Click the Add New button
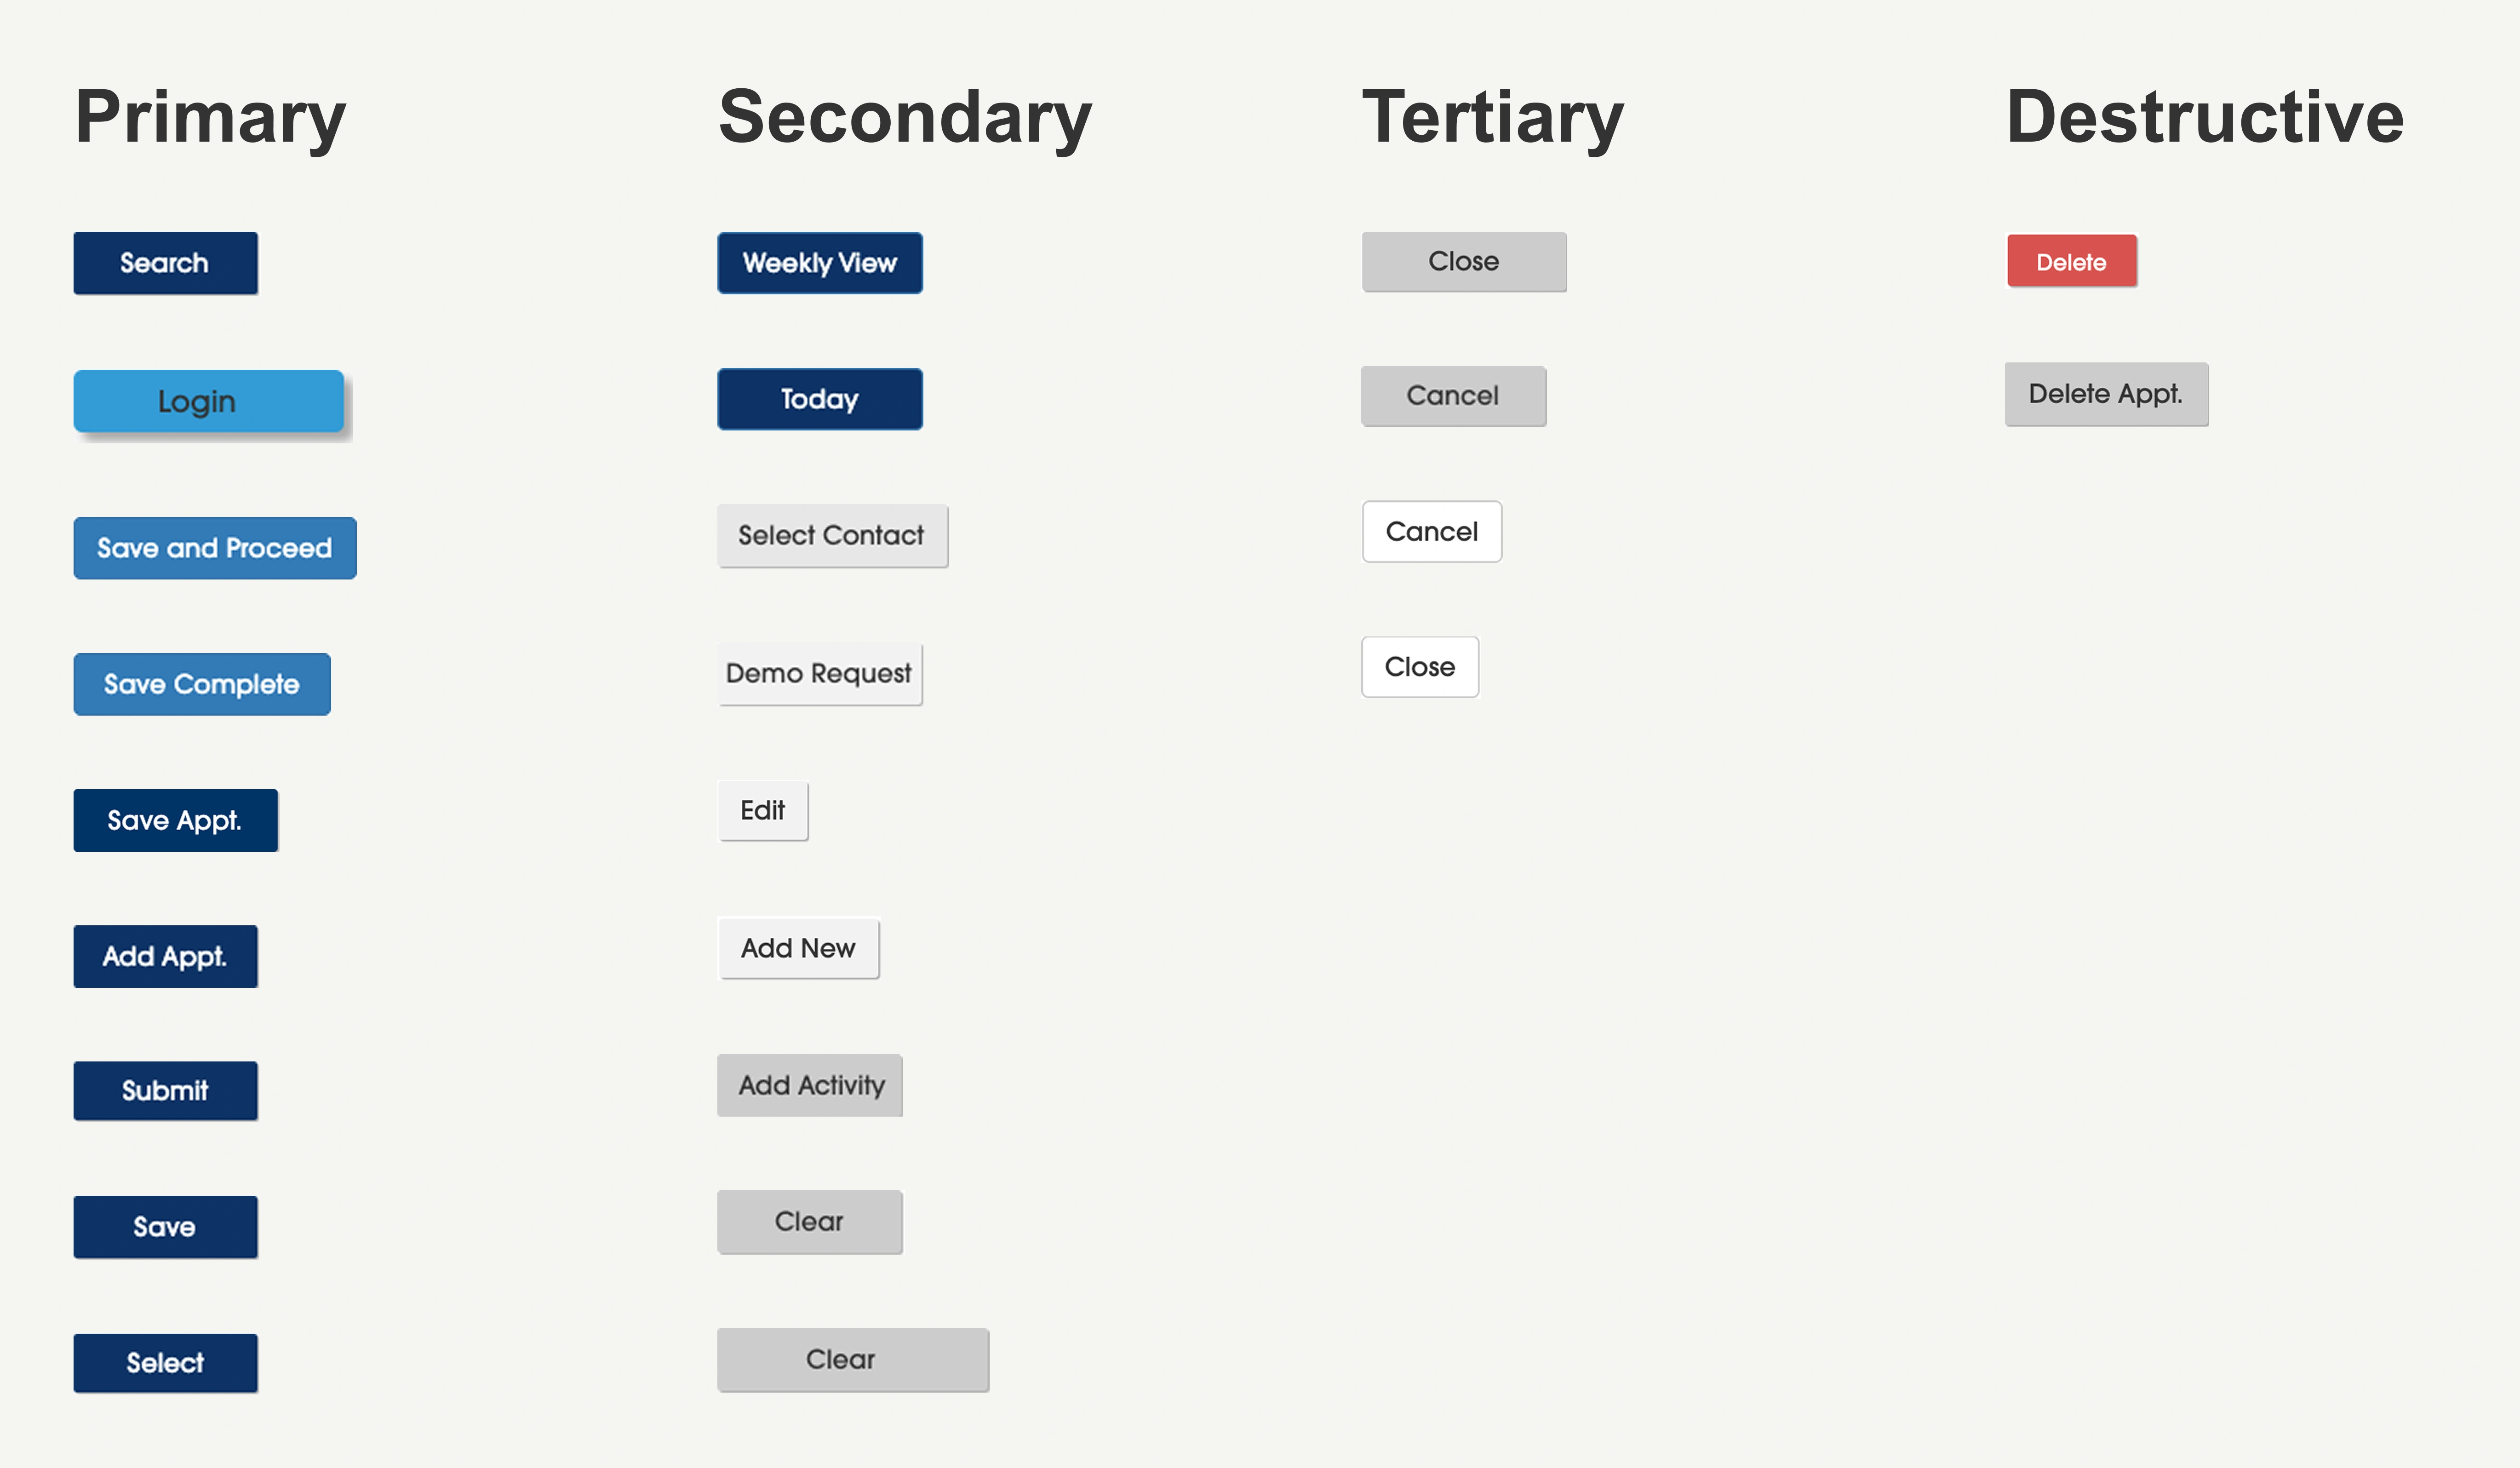 click(798, 948)
